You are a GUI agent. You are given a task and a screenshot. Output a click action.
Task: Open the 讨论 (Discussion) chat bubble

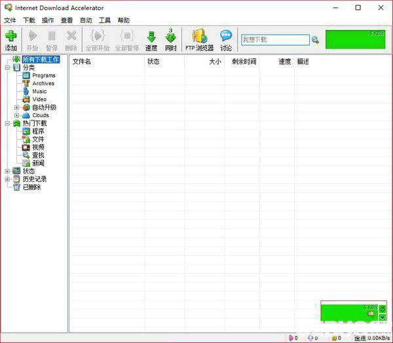coord(226,40)
